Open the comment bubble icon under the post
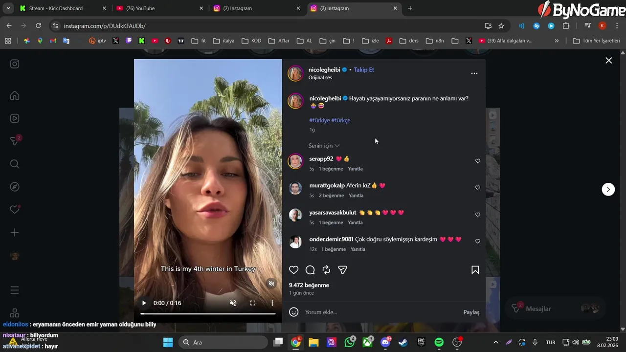The height and width of the screenshot is (352, 626). pyautogui.click(x=310, y=270)
